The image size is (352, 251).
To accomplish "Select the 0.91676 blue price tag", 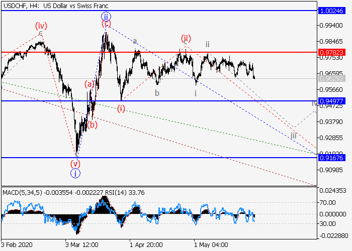I will [x=332, y=158].
